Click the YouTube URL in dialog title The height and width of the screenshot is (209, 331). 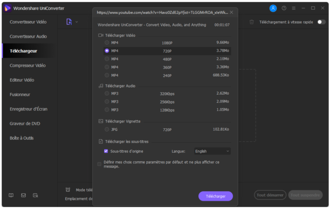pyautogui.click(x=162, y=12)
